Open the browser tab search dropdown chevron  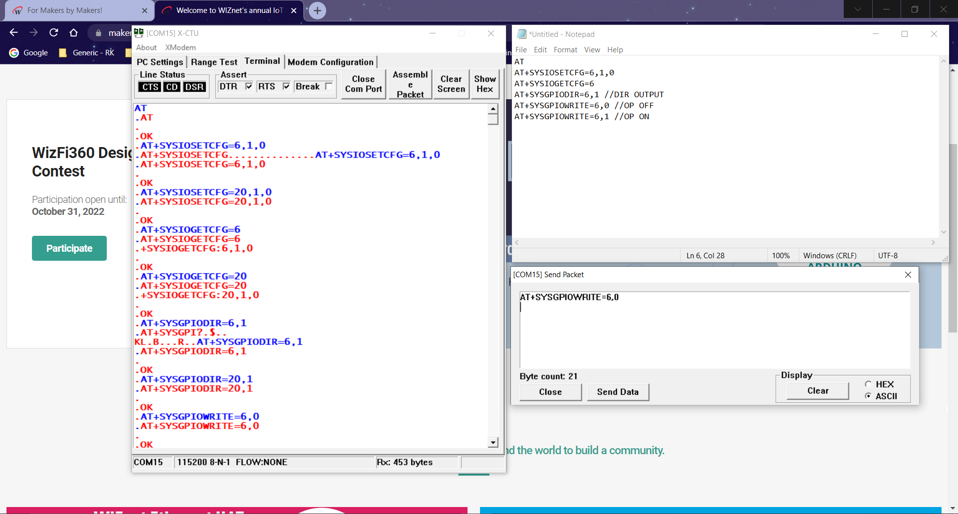(858, 9)
